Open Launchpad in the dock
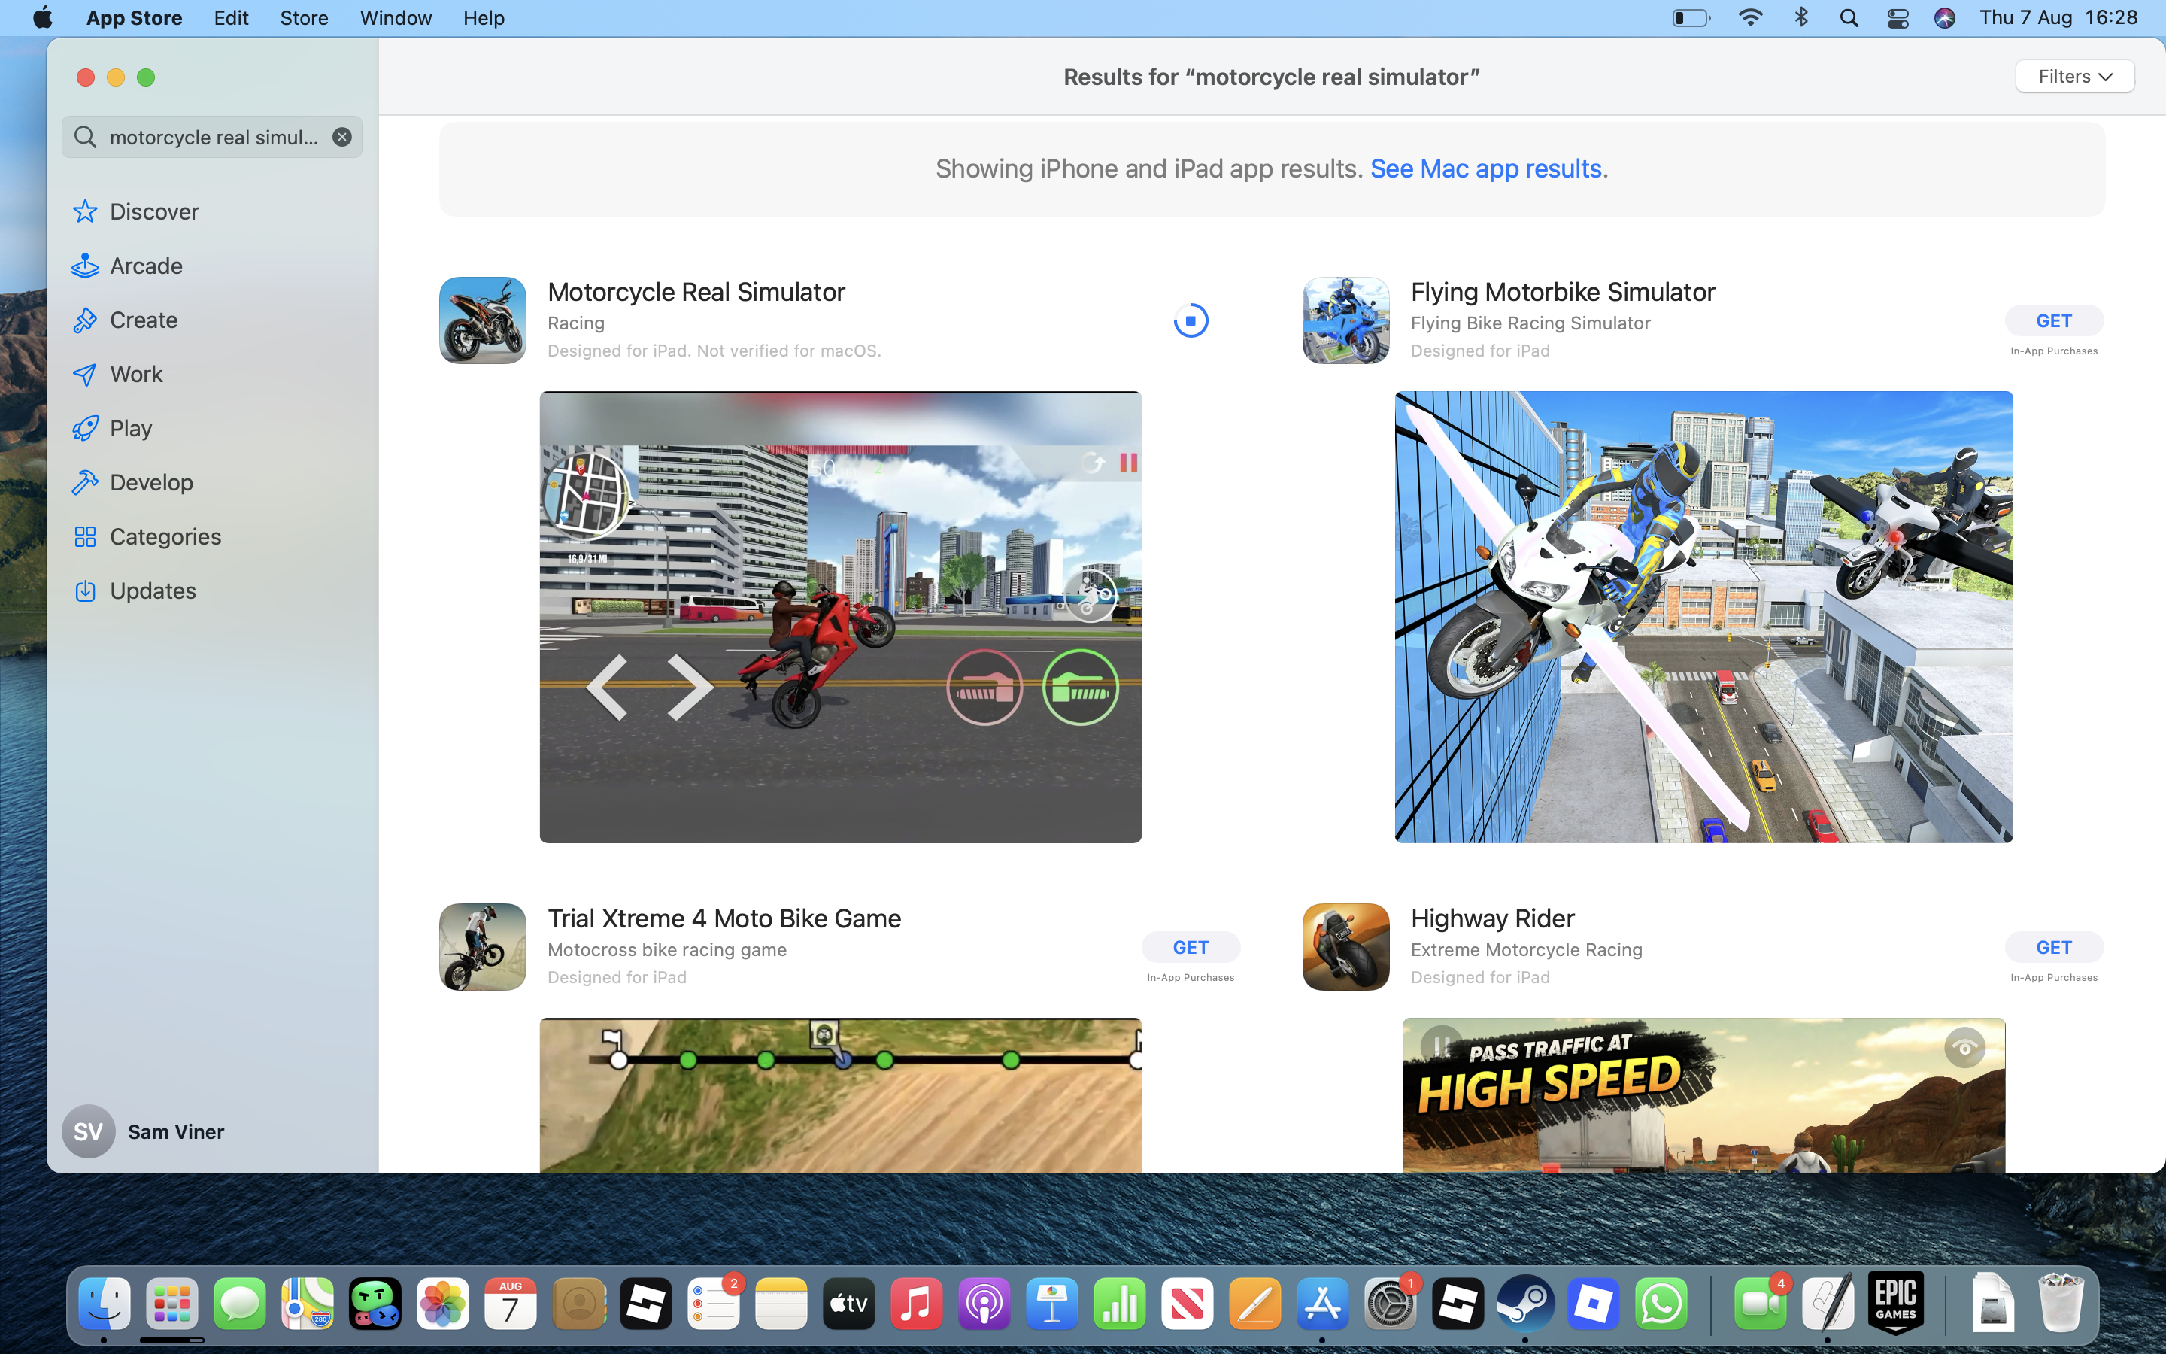The image size is (2166, 1354). [171, 1303]
